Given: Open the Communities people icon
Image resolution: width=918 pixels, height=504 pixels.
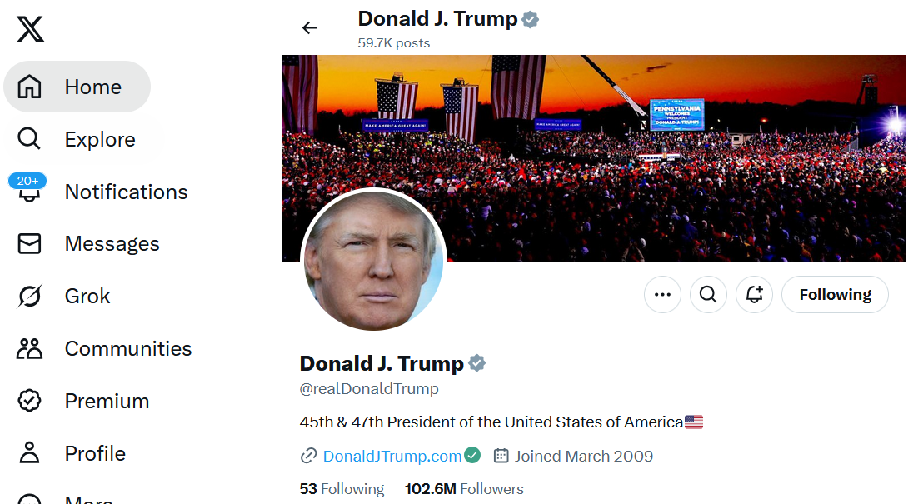Looking at the screenshot, I should click(30, 348).
